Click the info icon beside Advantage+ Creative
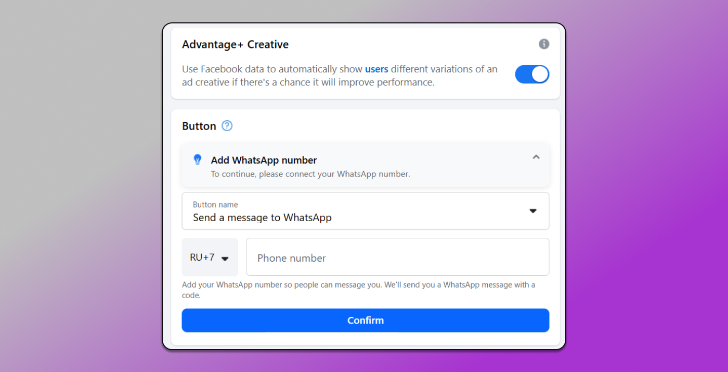Image resolution: width=728 pixels, height=372 pixels. click(544, 44)
